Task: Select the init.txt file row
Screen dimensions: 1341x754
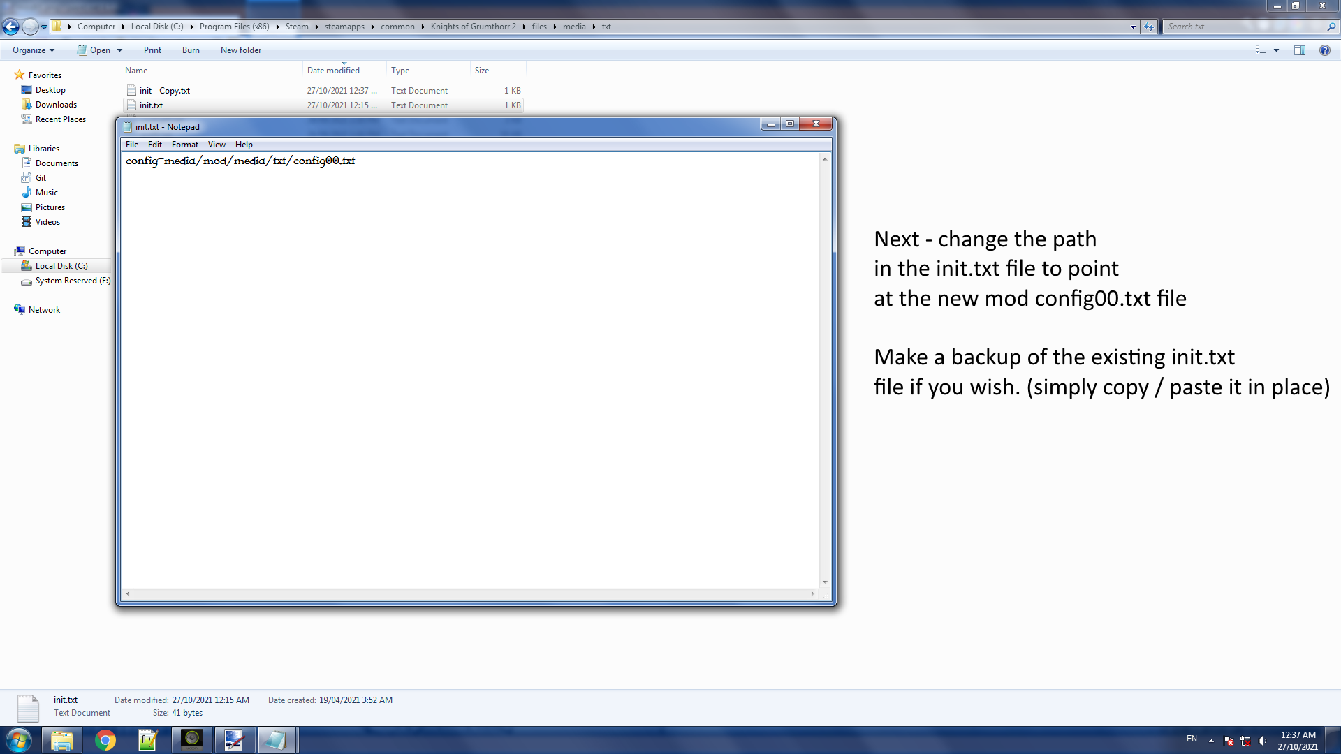Action: coord(323,105)
